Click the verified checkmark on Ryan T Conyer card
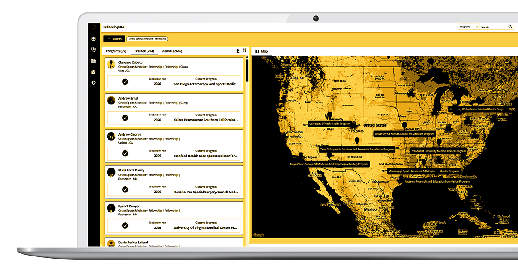The height and width of the screenshot is (274, 518). [125, 225]
